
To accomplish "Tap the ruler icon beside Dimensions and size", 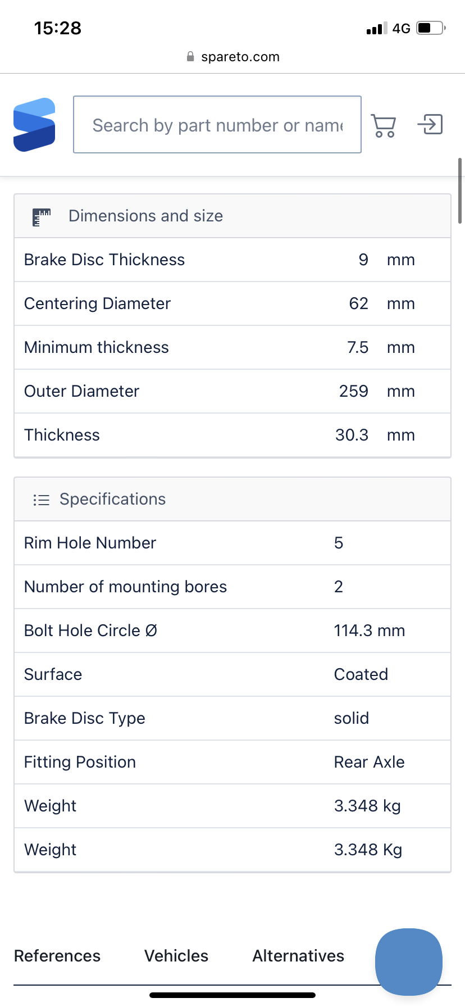I will (42, 216).
